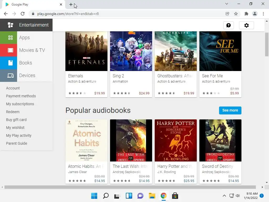
Task: Click the horizontal scrollbar at page bottom
Action: point(130,187)
